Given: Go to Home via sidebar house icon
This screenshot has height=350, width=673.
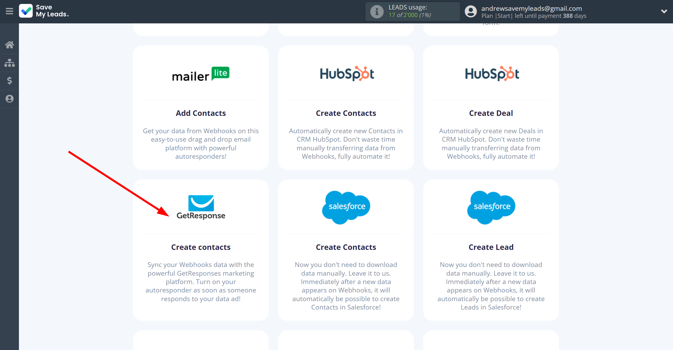Looking at the screenshot, I should [x=9, y=45].
